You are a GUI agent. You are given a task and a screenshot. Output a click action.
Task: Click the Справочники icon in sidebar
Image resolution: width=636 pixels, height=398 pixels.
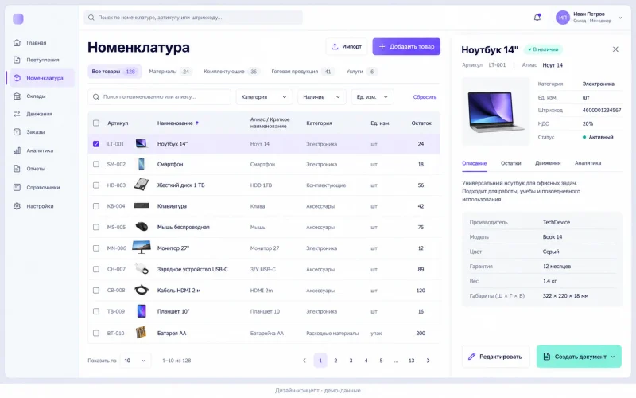pyautogui.click(x=17, y=187)
